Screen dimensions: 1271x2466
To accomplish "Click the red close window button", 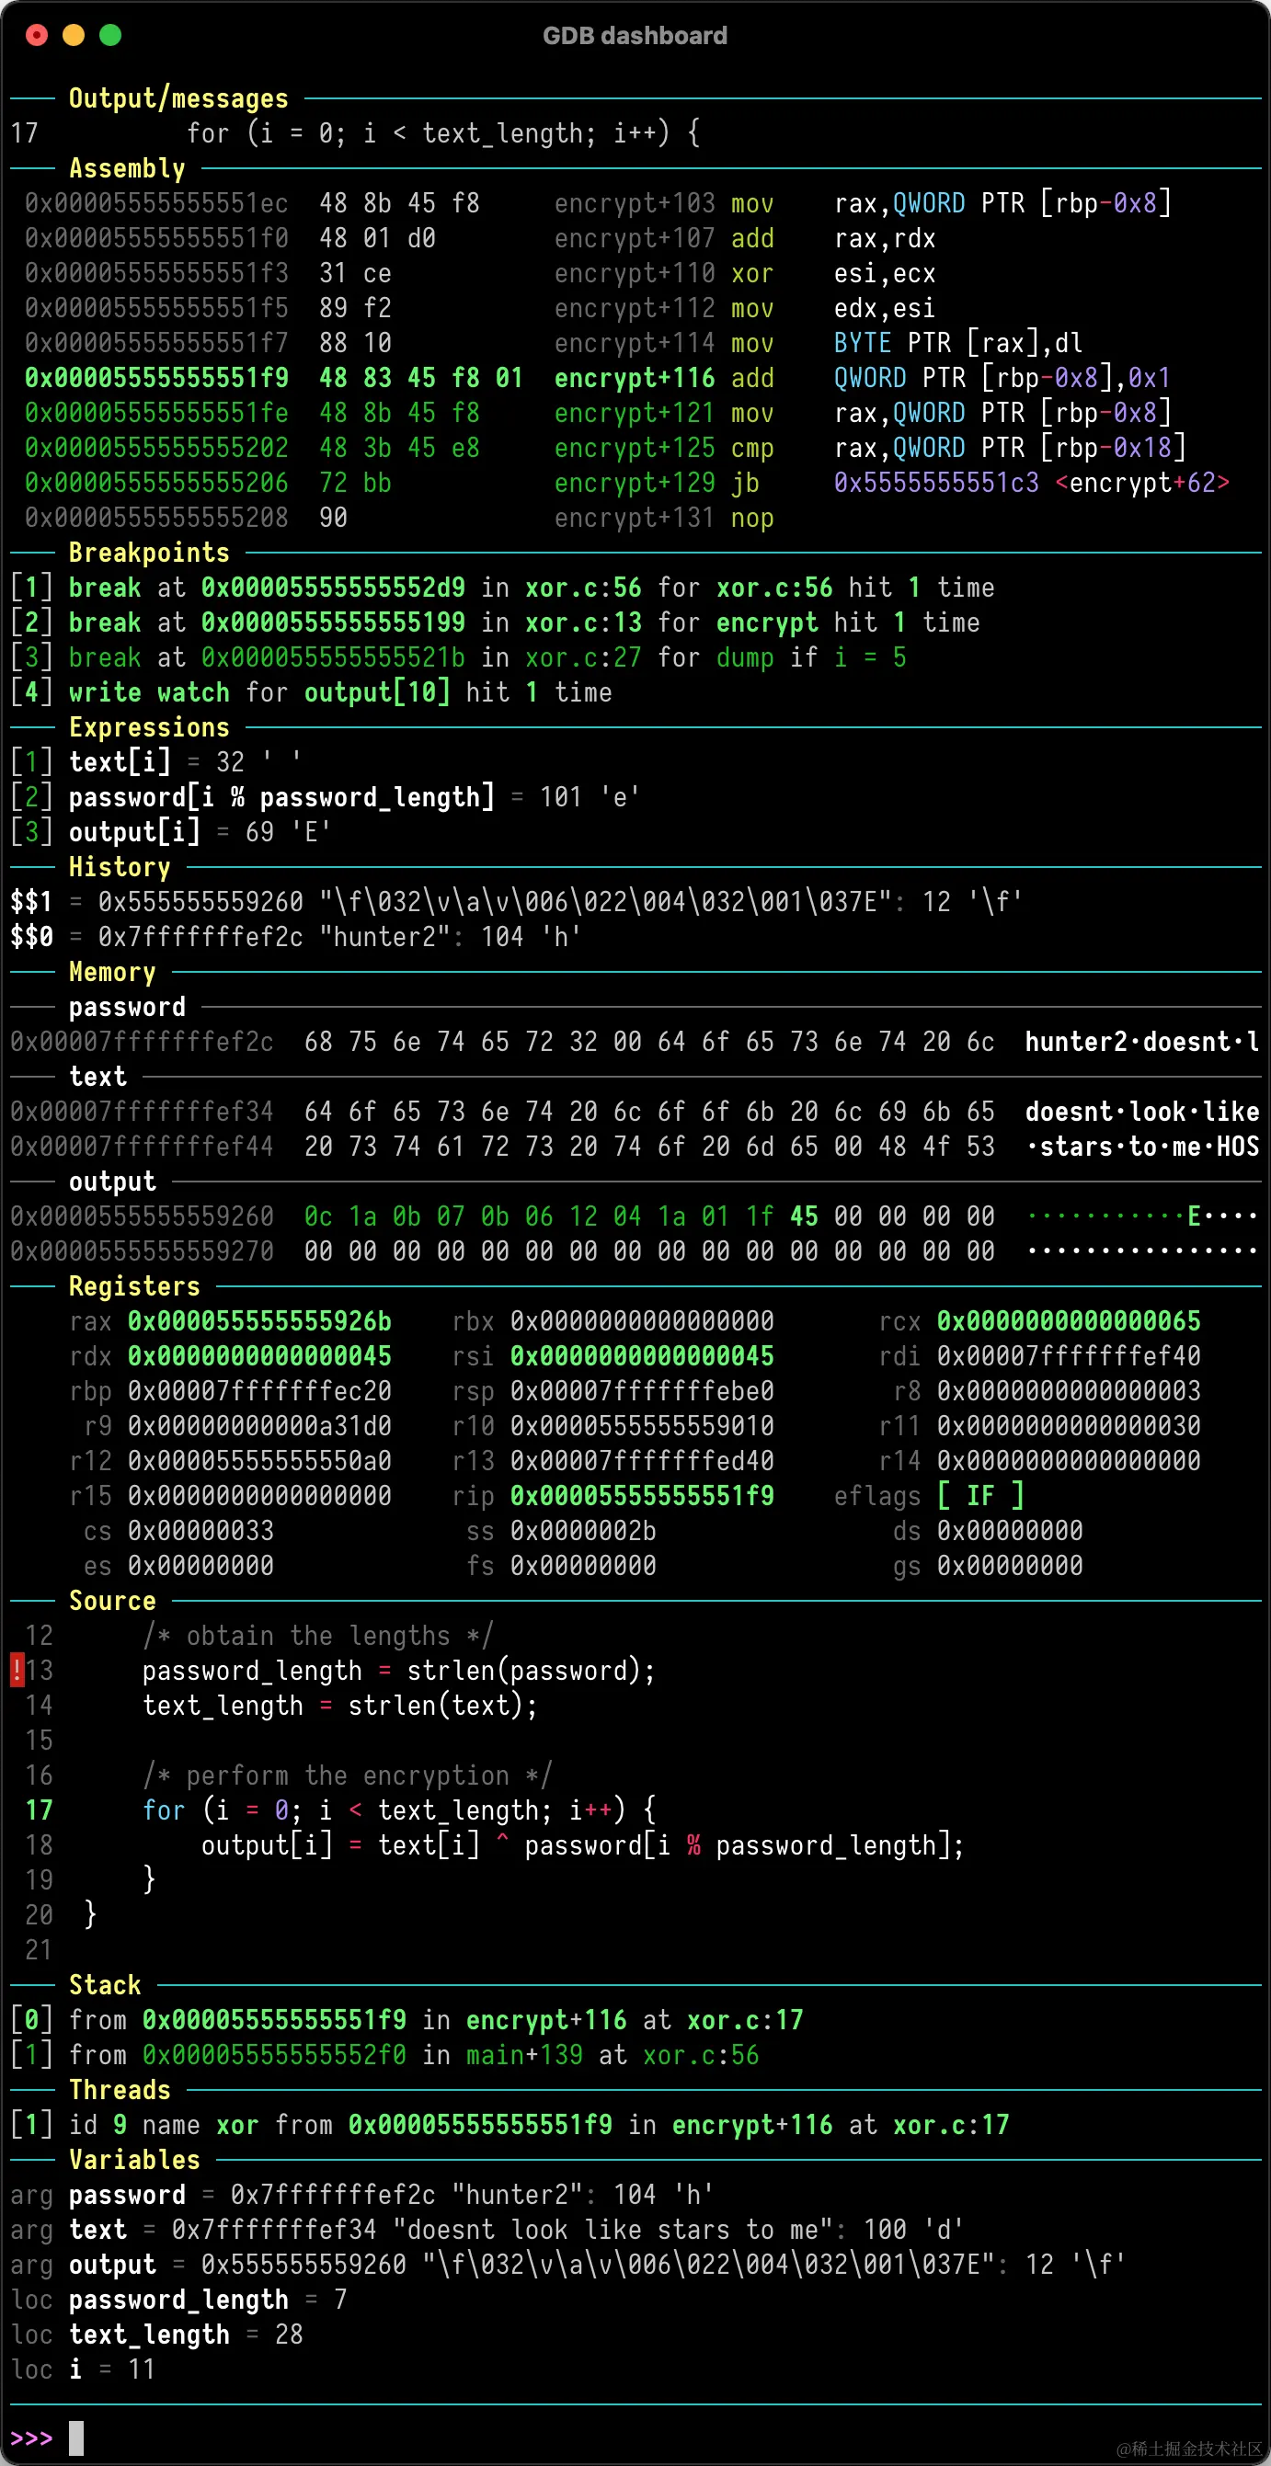I will coord(37,36).
